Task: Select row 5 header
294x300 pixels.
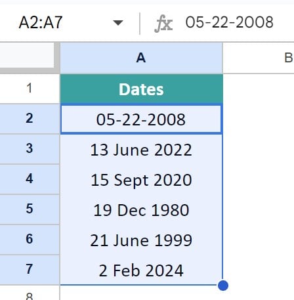Action: [30, 209]
